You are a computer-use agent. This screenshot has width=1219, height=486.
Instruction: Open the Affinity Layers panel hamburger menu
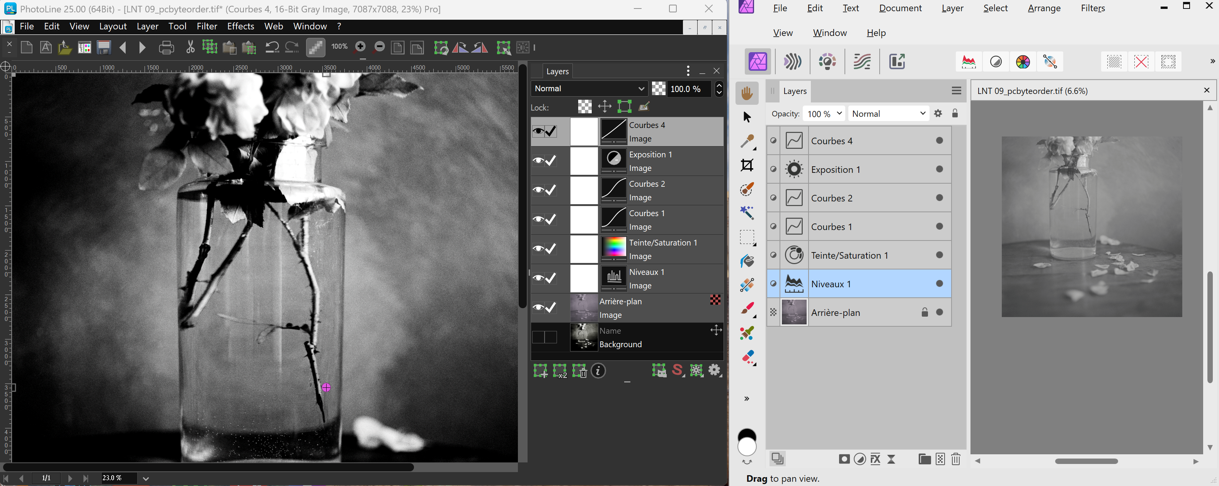pos(956,90)
